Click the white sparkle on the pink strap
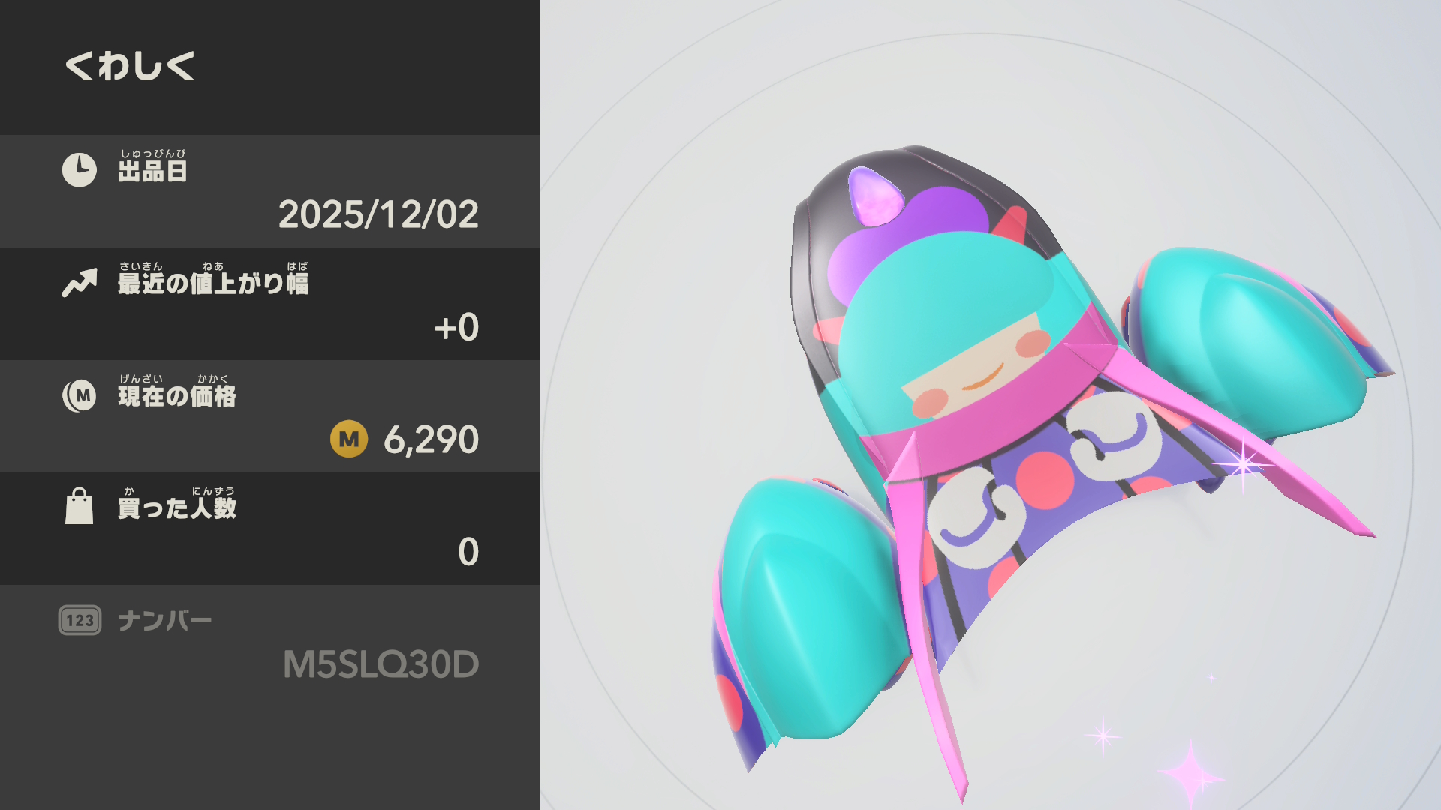This screenshot has height=810, width=1441. [x=1243, y=464]
